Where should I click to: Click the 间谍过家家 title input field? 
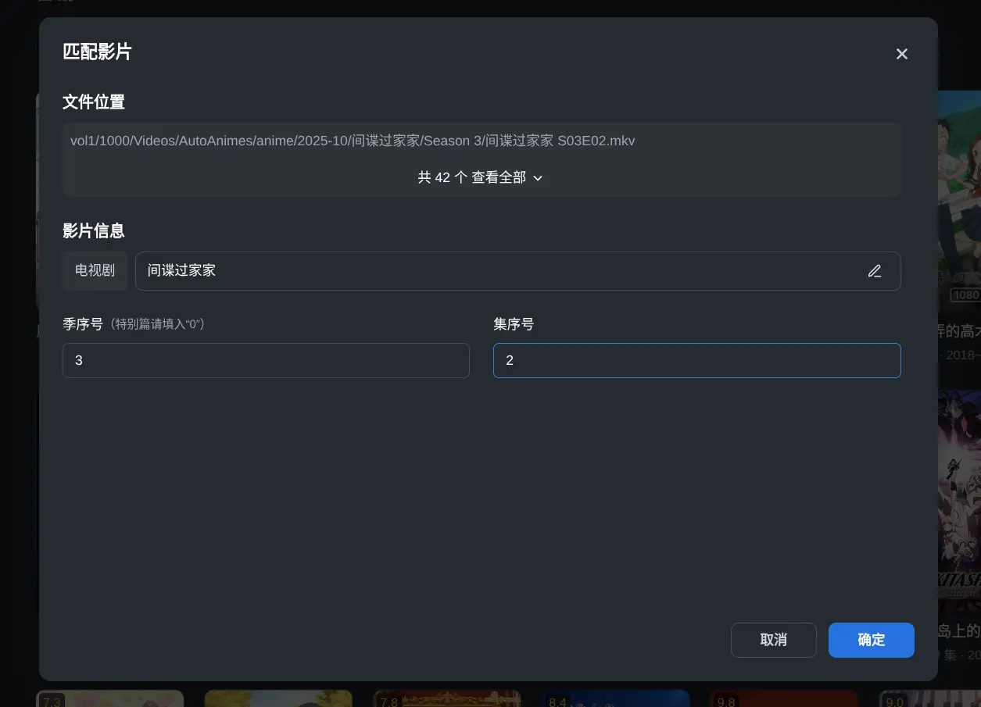point(517,271)
